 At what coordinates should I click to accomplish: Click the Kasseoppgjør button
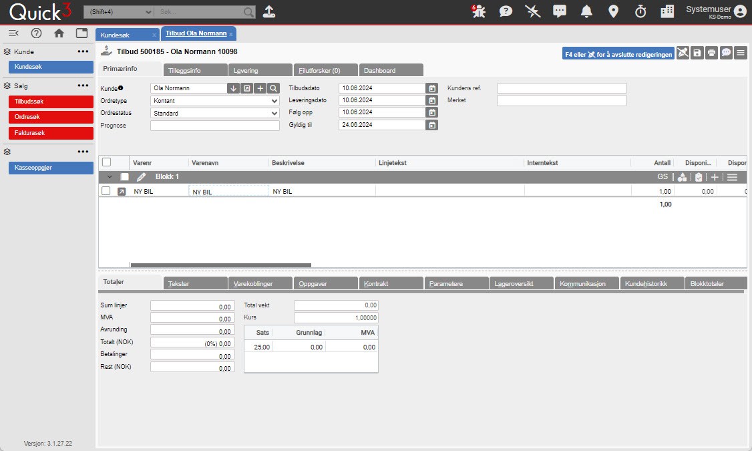point(51,168)
